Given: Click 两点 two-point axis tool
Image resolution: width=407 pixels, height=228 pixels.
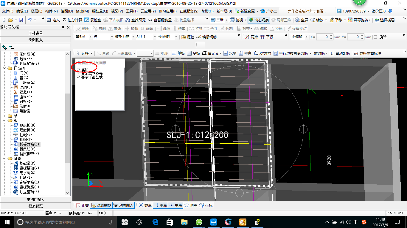Looking at the screenshot, I should click(x=252, y=37).
